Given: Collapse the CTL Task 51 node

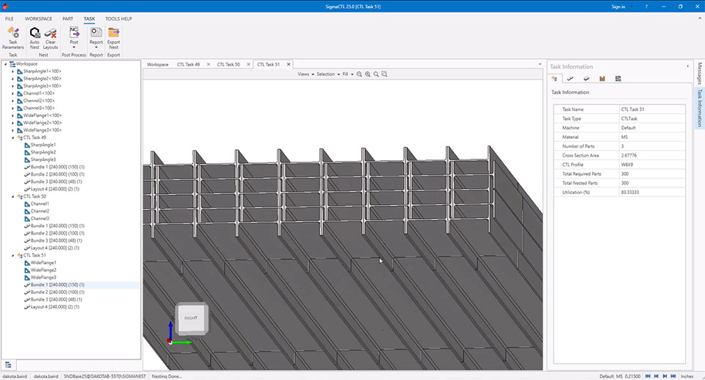Looking at the screenshot, I should (x=12, y=255).
